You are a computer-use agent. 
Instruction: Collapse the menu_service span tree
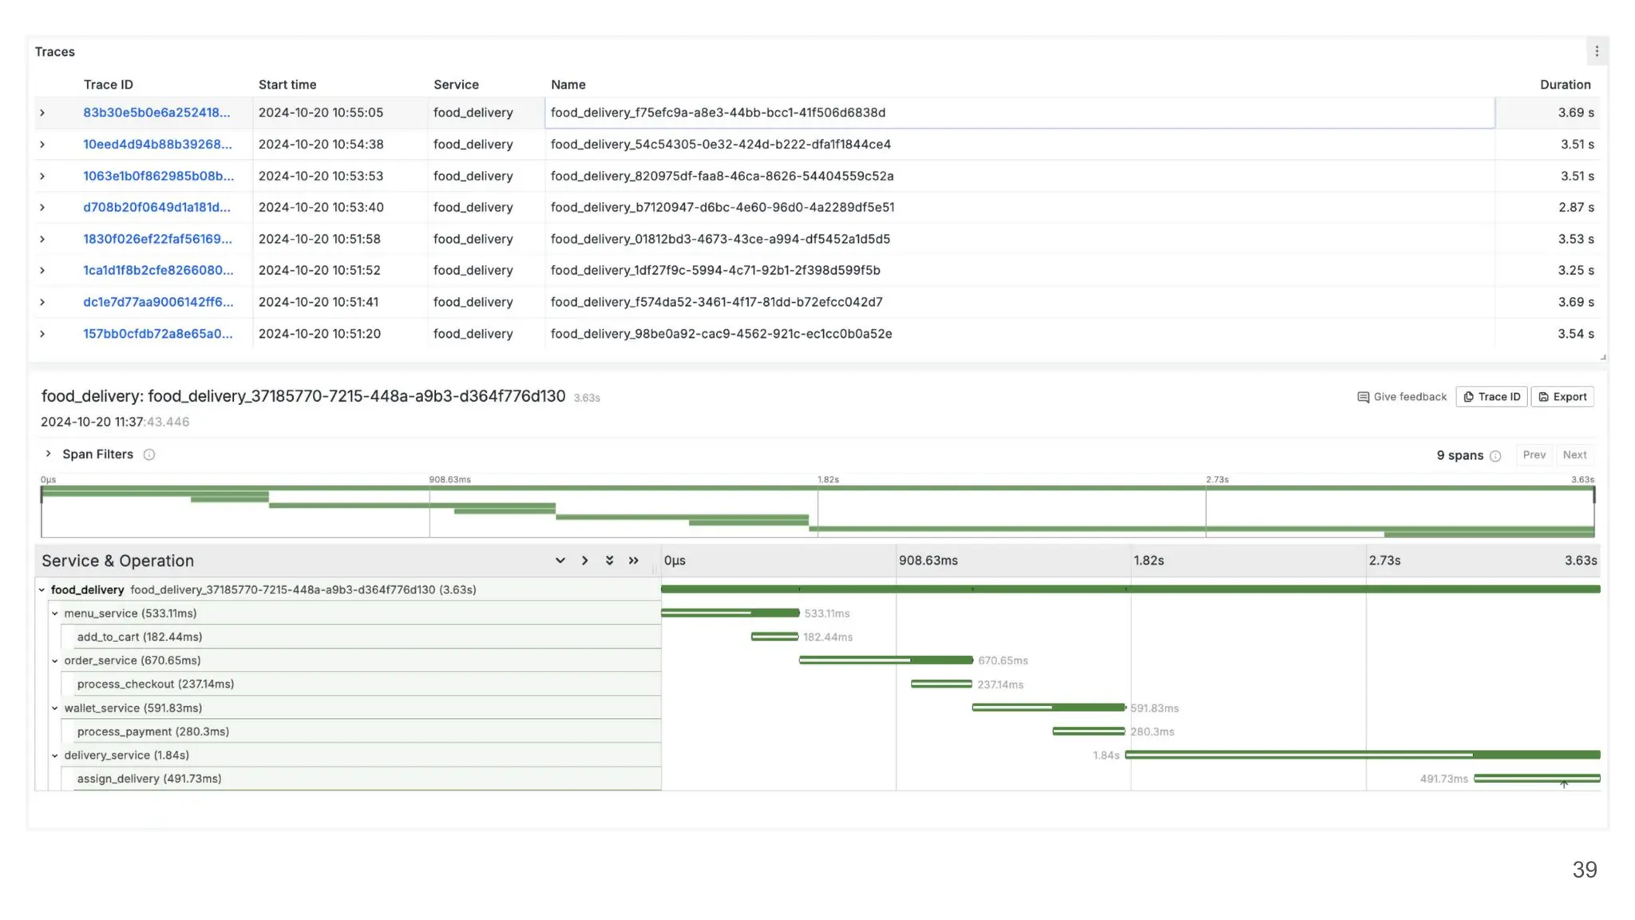[55, 613]
